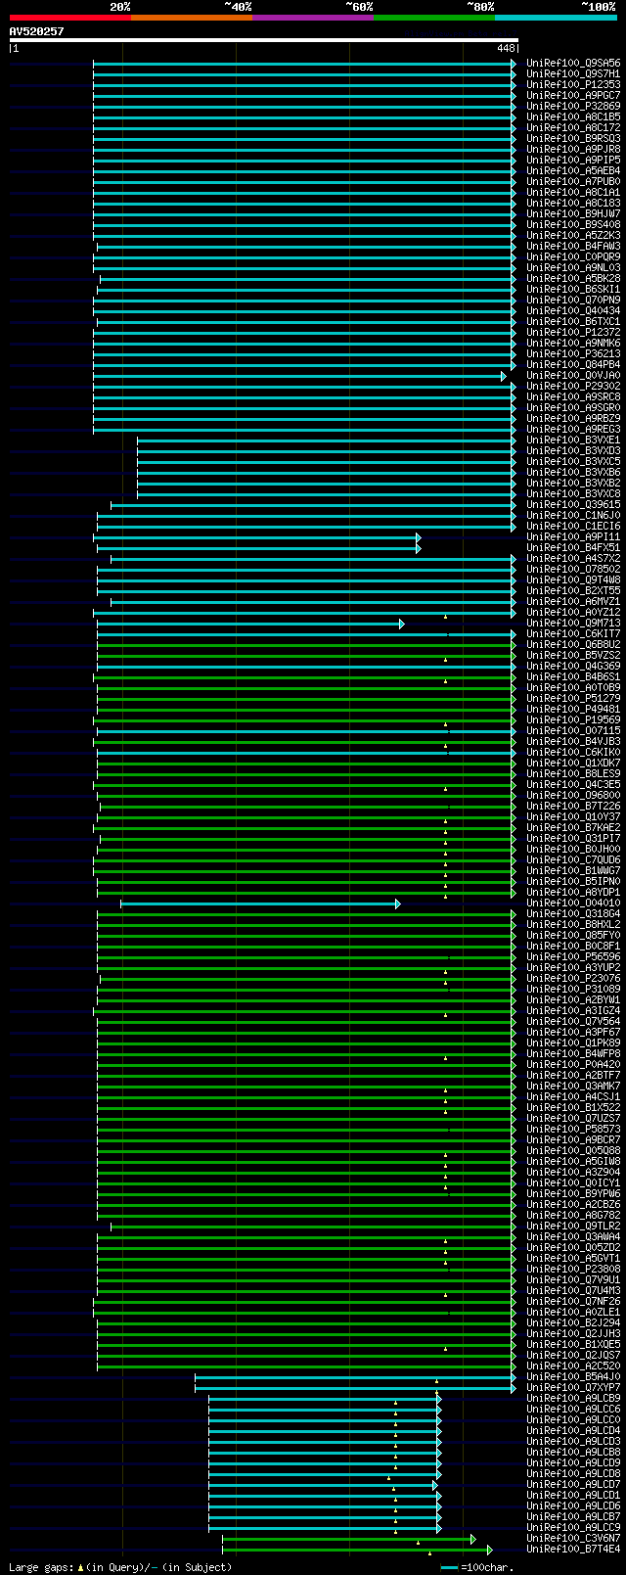Open hit UniRef100_Q85FY0
626x1575 pixels.
573,935
